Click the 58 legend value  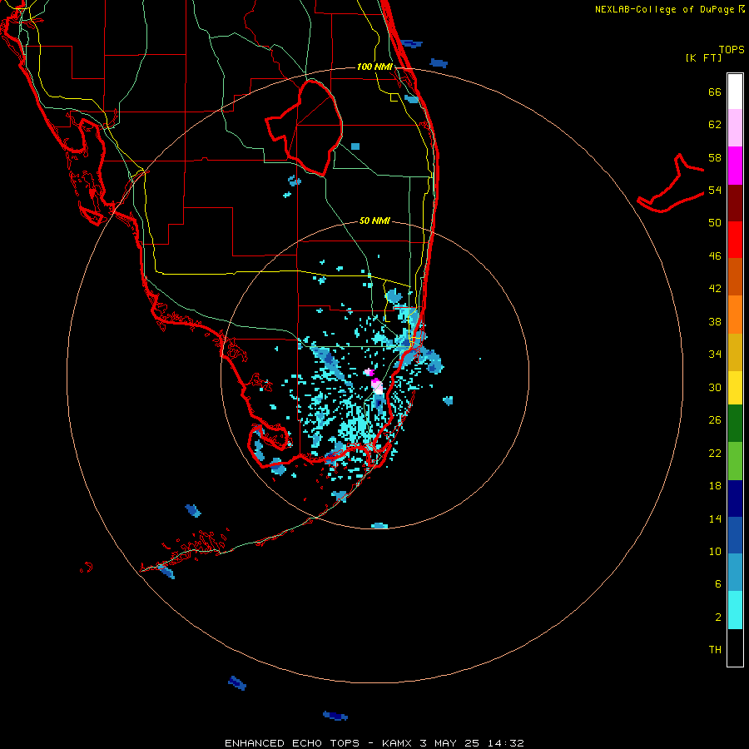click(x=715, y=157)
